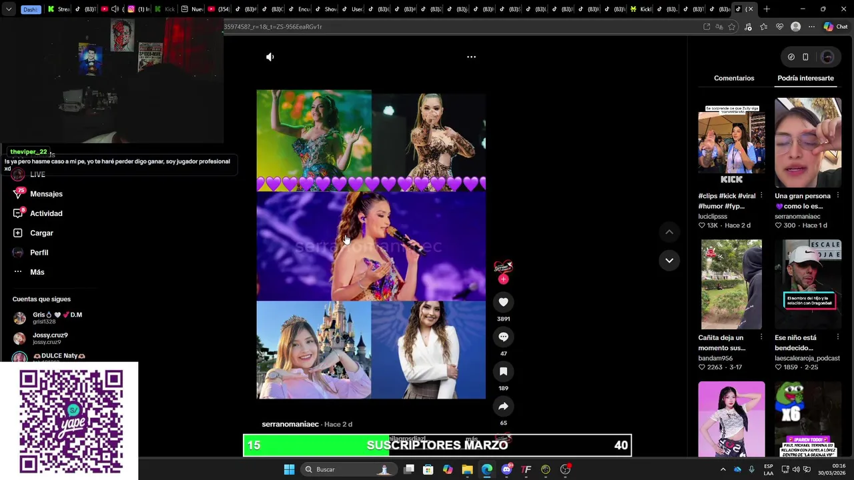Open options for '#clips #kick #viral' video
Screen dimensions: 854x480
click(x=761, y=196)
